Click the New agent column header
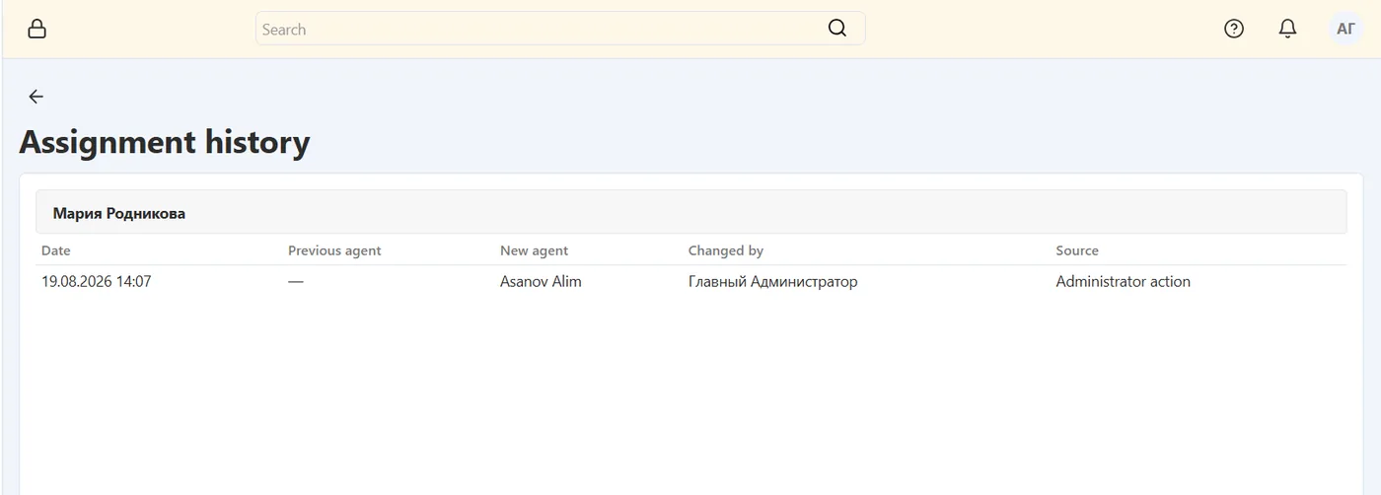The height and width of the screenshot is (495, 1381). [534, 250]
